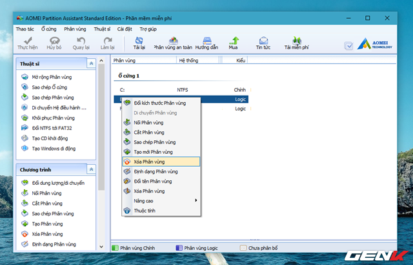
Task: Click the Phân vùng column header
Action: [x=144, y=61]
